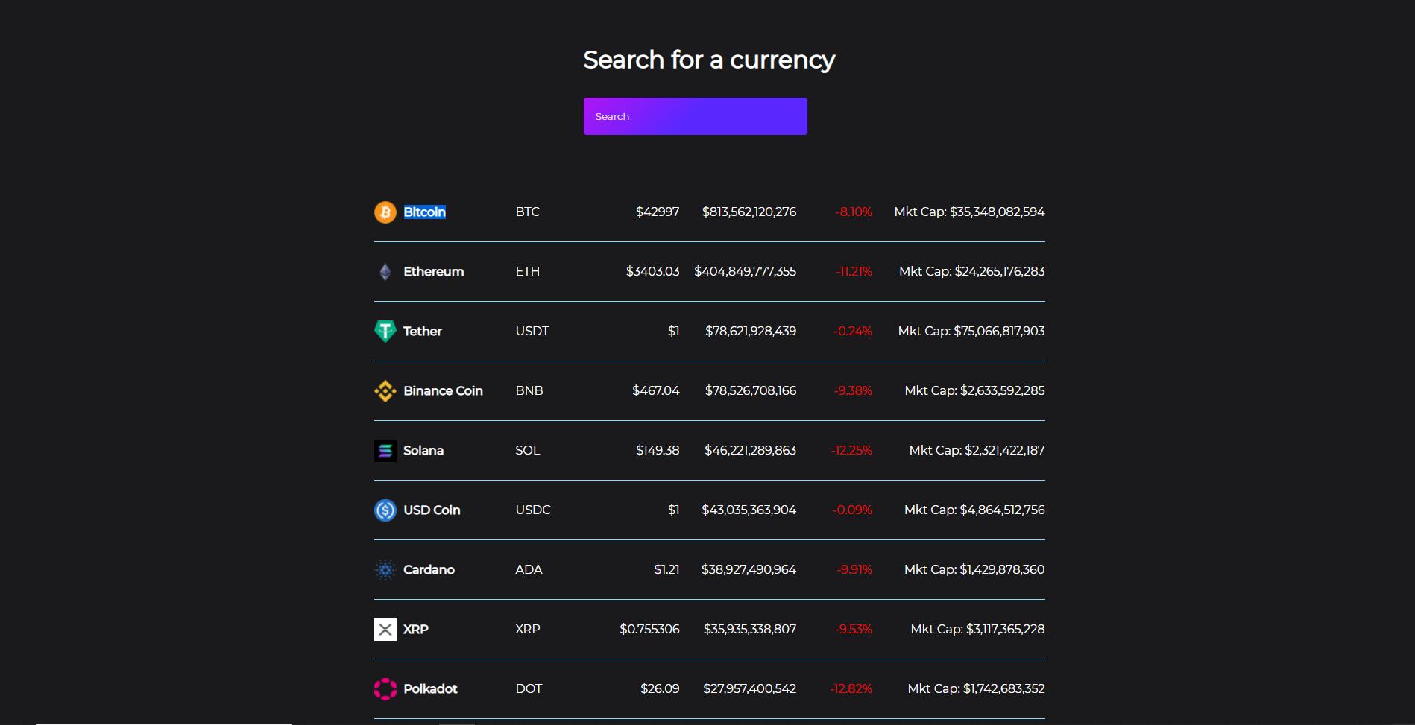
Task: Click the Bitcoin logo icon
Action: [x=385, y=212]
